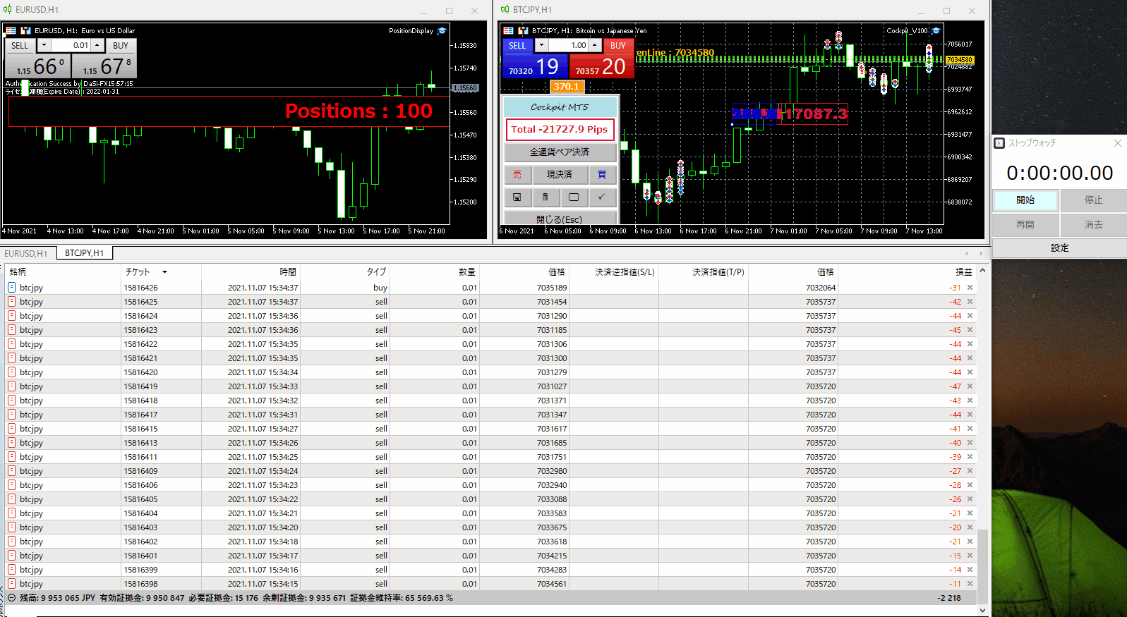Click the 7034580 price label on BTCJPY axis

pos(960,60)
